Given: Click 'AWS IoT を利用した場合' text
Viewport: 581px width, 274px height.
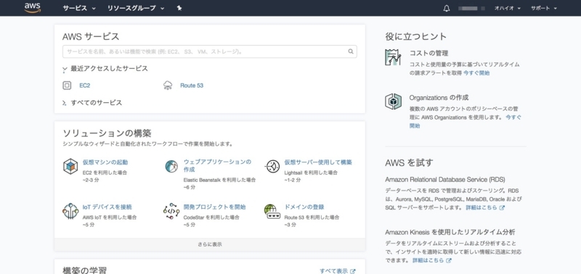Looking at the screenshot, I should point(110,217).
